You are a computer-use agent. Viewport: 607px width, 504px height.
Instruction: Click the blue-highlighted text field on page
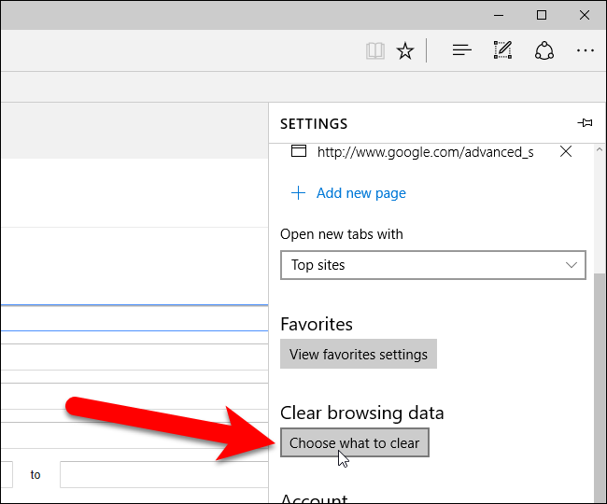(x=134, y=318)
